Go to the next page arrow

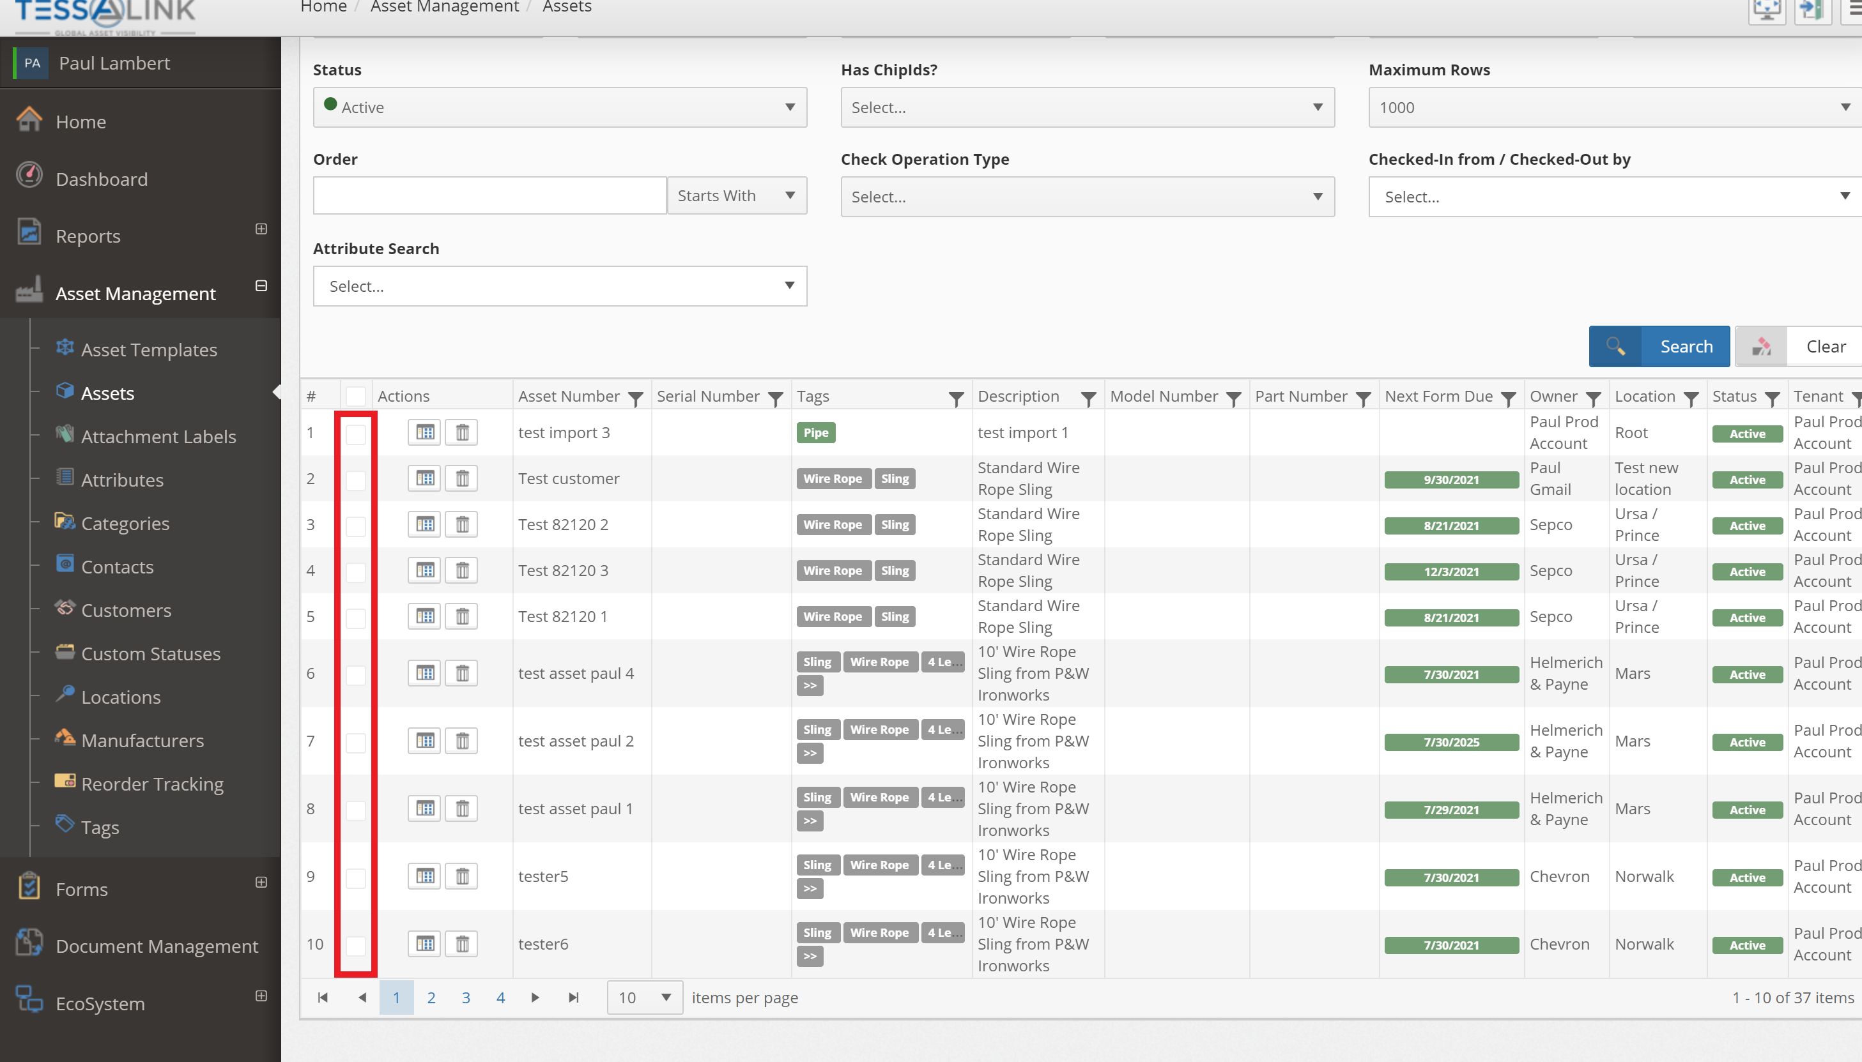(535, 997)
